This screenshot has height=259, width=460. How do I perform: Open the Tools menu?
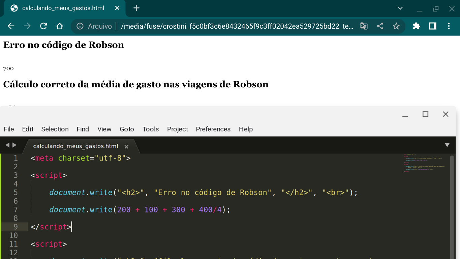pos(151,129)
